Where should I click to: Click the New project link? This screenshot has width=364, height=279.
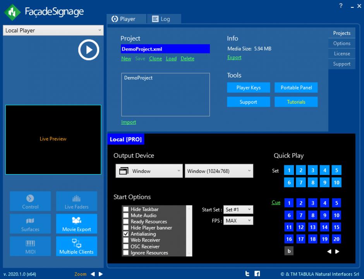tap(126, 59)
